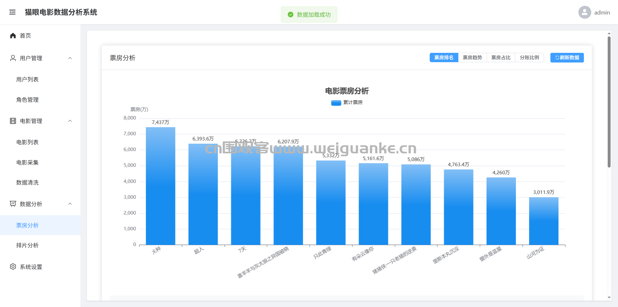
Task: Click the admin avatar icon
Action: click(x=585, y=12)
